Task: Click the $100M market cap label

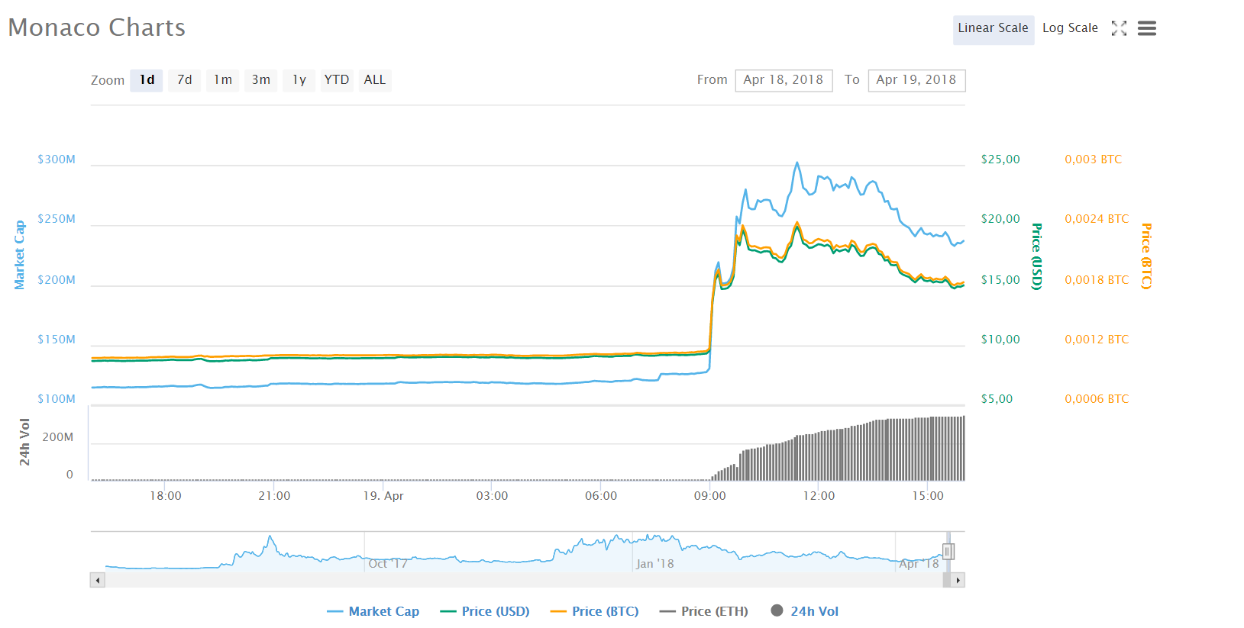Action: [x=57, y=399]
